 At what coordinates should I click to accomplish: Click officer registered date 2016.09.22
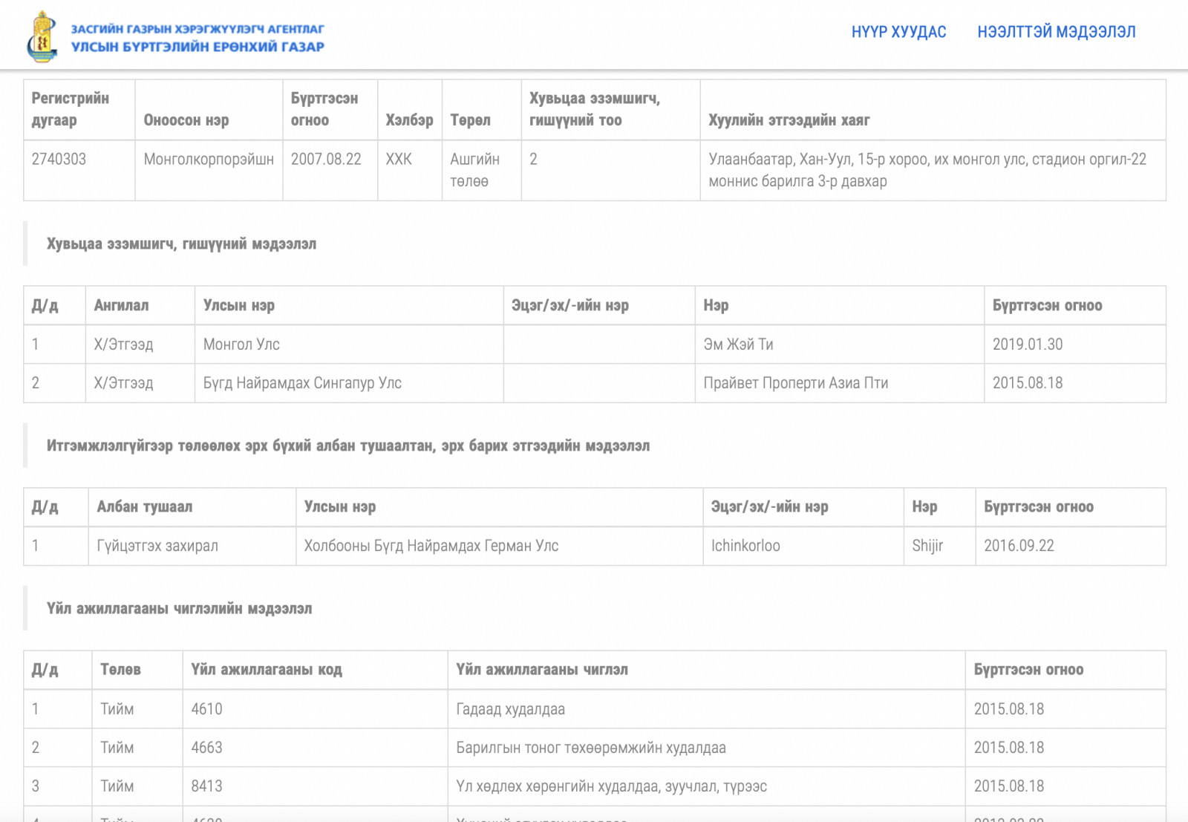click(1019, 546)
